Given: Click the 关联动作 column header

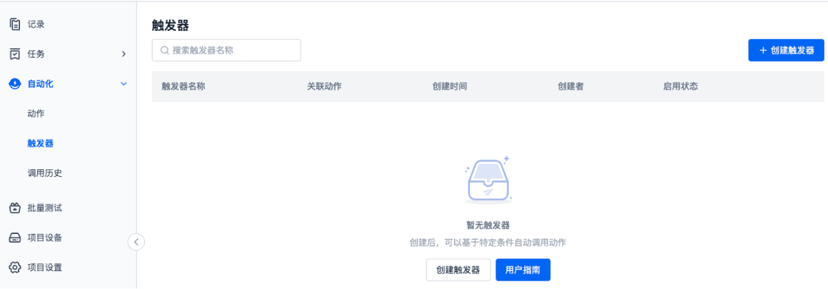Looking at the screenshot, I should coord(324,87).
